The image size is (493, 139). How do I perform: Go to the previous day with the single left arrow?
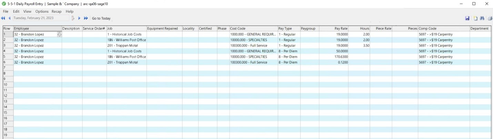tap(9, 18)
